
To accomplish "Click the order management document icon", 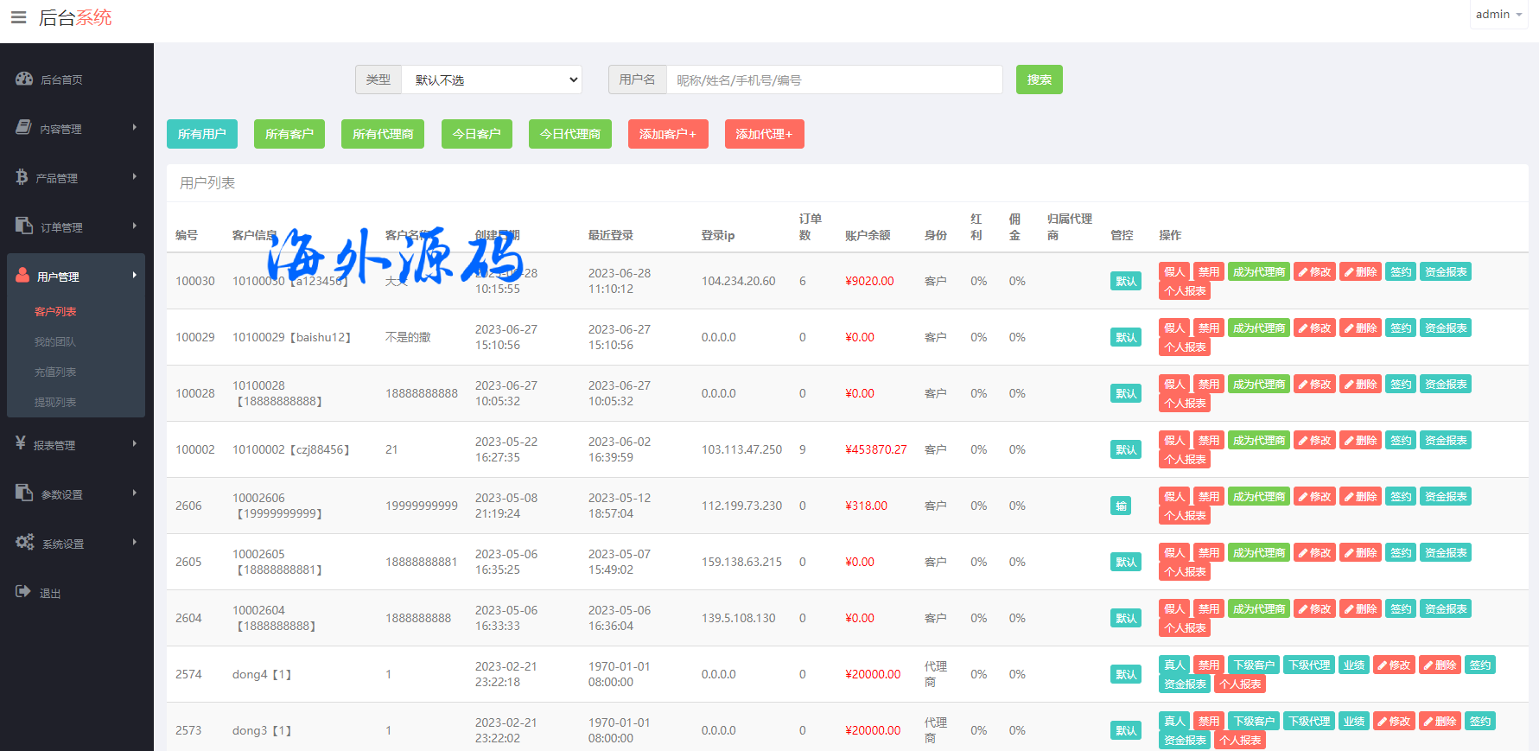I will click(24, 226).
